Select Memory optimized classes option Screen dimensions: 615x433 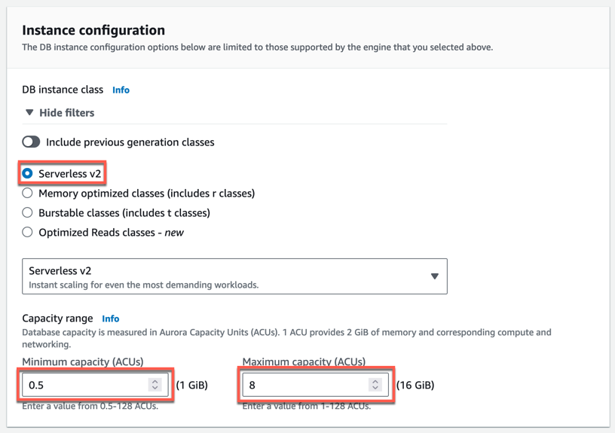(x=28, y=194)
